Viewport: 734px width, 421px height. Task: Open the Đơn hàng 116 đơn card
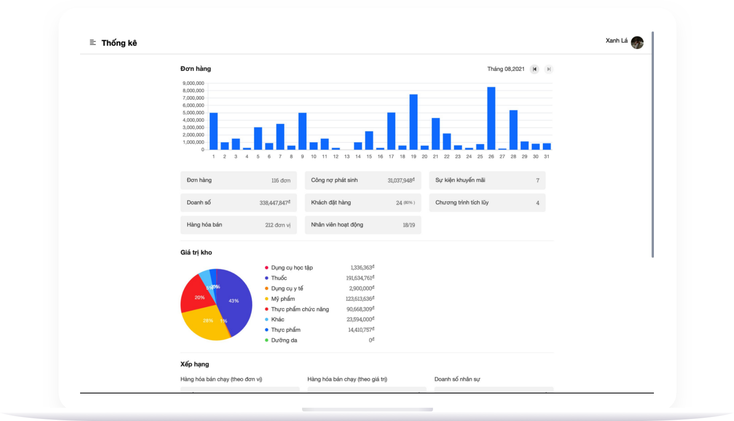(x=238, y=180)
